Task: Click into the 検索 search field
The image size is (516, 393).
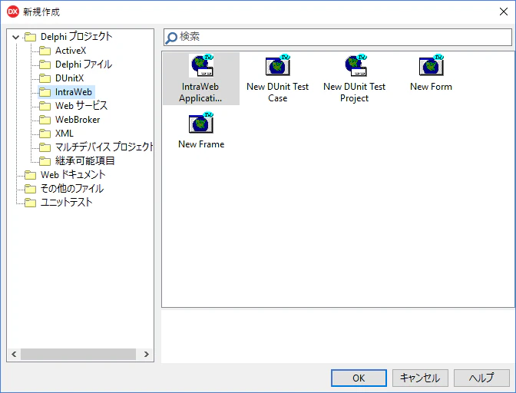Action: (x=338, y=37)
